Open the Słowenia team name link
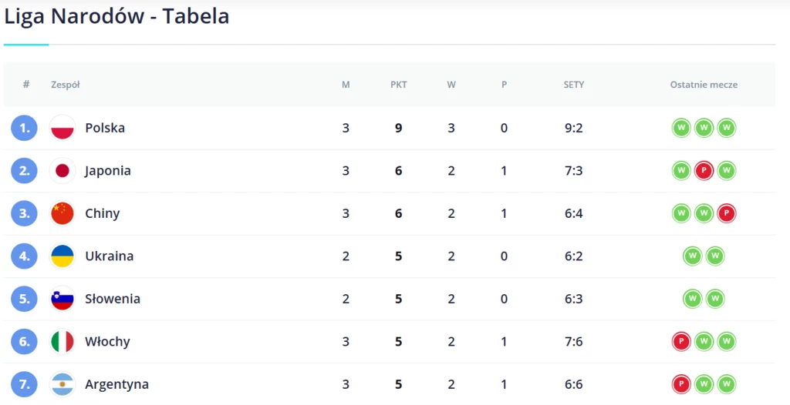The image size is (790, 405). click(x=113, y=299)
